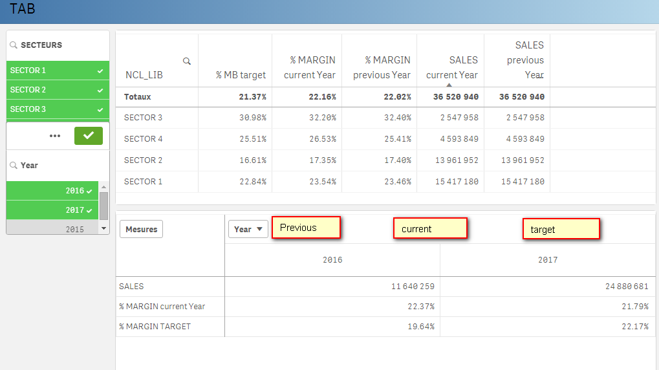Click the Mesures button in pivot table
Viewport: 659px width, 370px height.
(x=141, y=229)
